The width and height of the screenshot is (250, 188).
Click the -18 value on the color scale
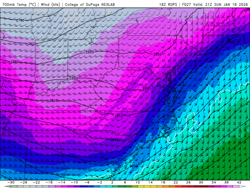coord(49,182)
